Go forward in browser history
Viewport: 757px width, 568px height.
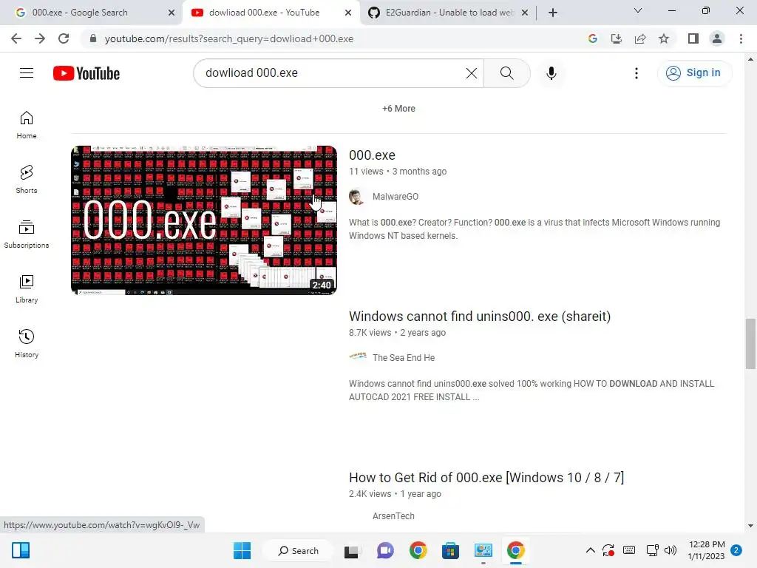(x=40, y=38)
